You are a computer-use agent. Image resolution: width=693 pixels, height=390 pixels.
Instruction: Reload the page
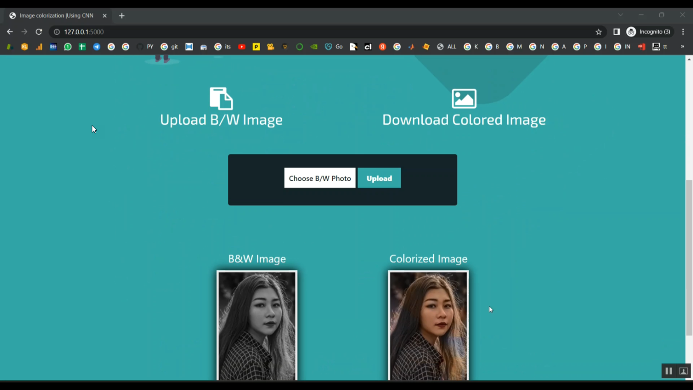(x=39, y=32)
